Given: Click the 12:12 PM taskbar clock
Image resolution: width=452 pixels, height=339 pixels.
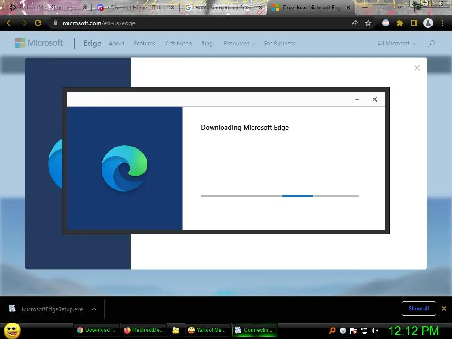Looking at the screenshot, I should tap(414, 331).
